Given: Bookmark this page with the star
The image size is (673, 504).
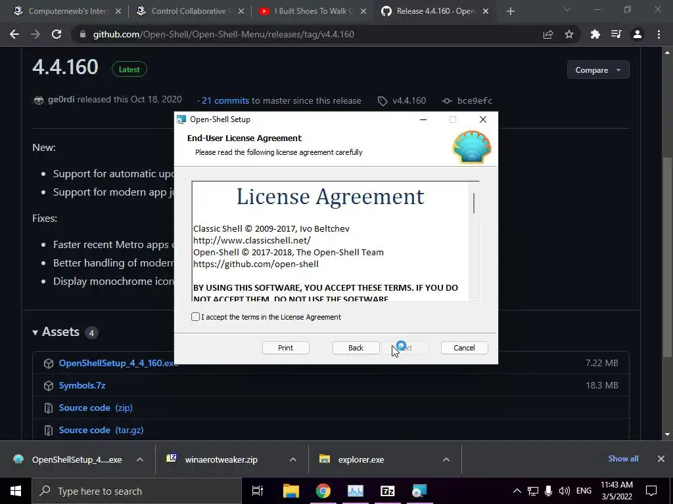Looking at the screenshot, I should (569, 34).
